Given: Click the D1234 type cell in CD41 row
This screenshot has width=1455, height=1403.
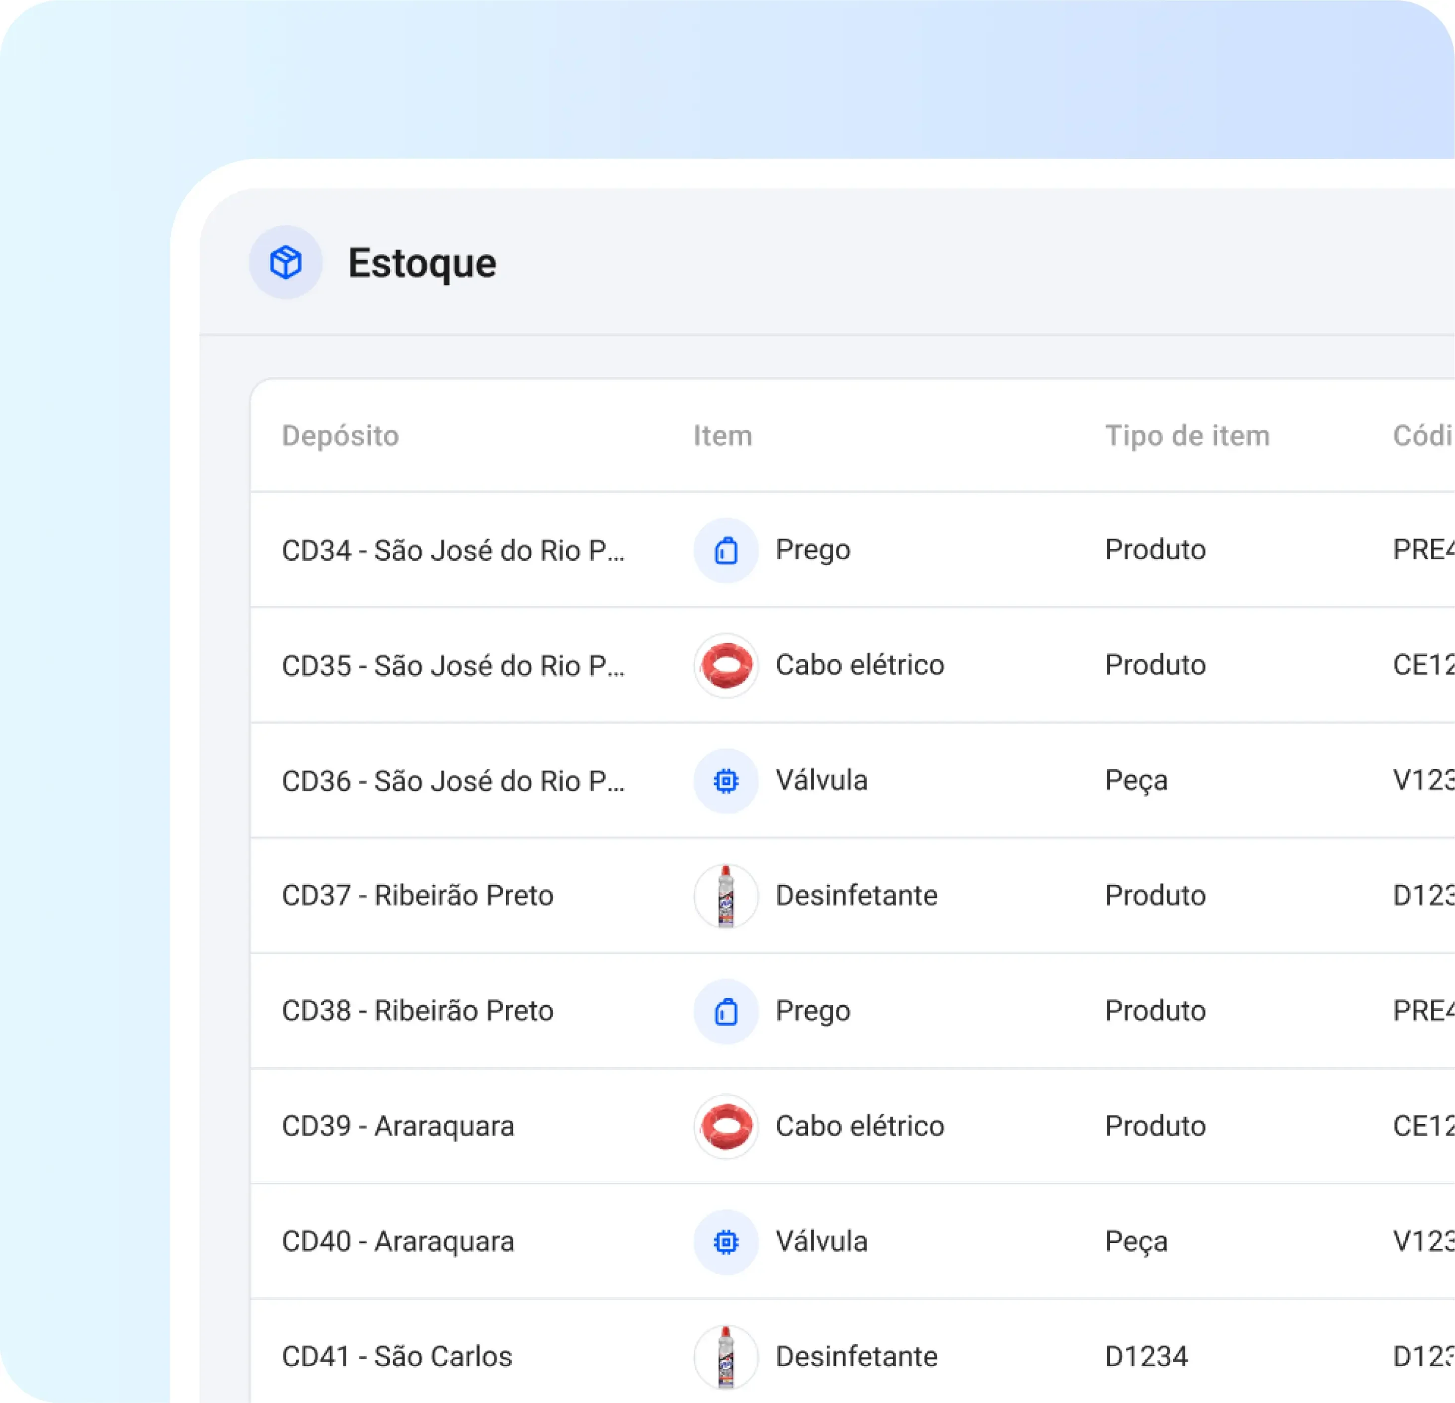Looking at the screenshot, I should (x=1146, y=1357).
